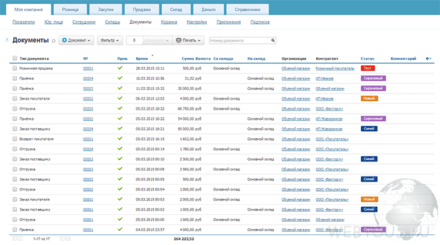Image resolution: width=440 pixels, height=245 pixels.
Task: Tick the checkbox for Розничная продажа row
Action: tap(14, 68)
